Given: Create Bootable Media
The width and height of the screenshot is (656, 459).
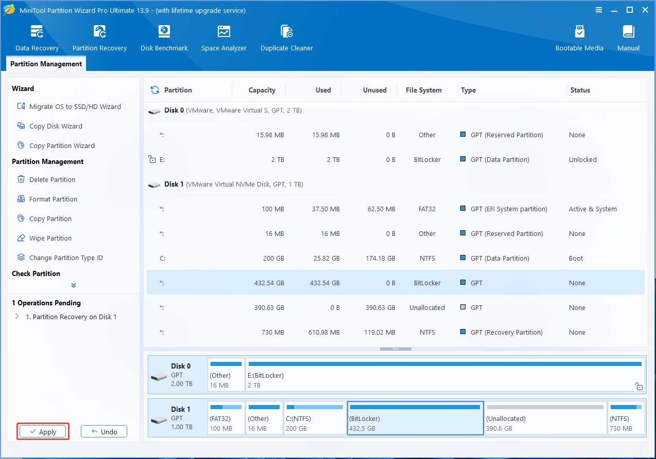Looking at the screenshot, I should point(579,39).
